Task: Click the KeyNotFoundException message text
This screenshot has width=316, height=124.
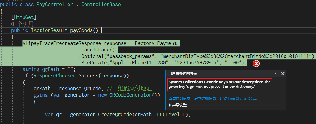Action: coord(220,84)
